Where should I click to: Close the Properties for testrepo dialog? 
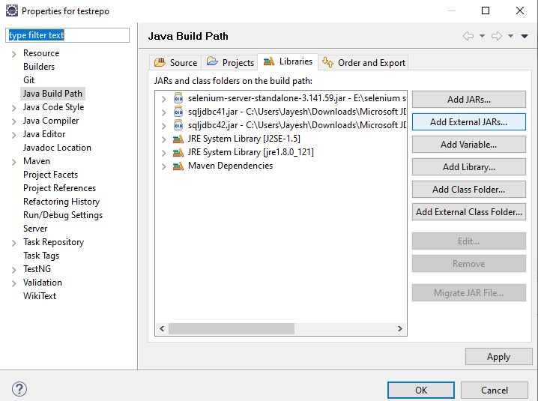pos(520,10)
